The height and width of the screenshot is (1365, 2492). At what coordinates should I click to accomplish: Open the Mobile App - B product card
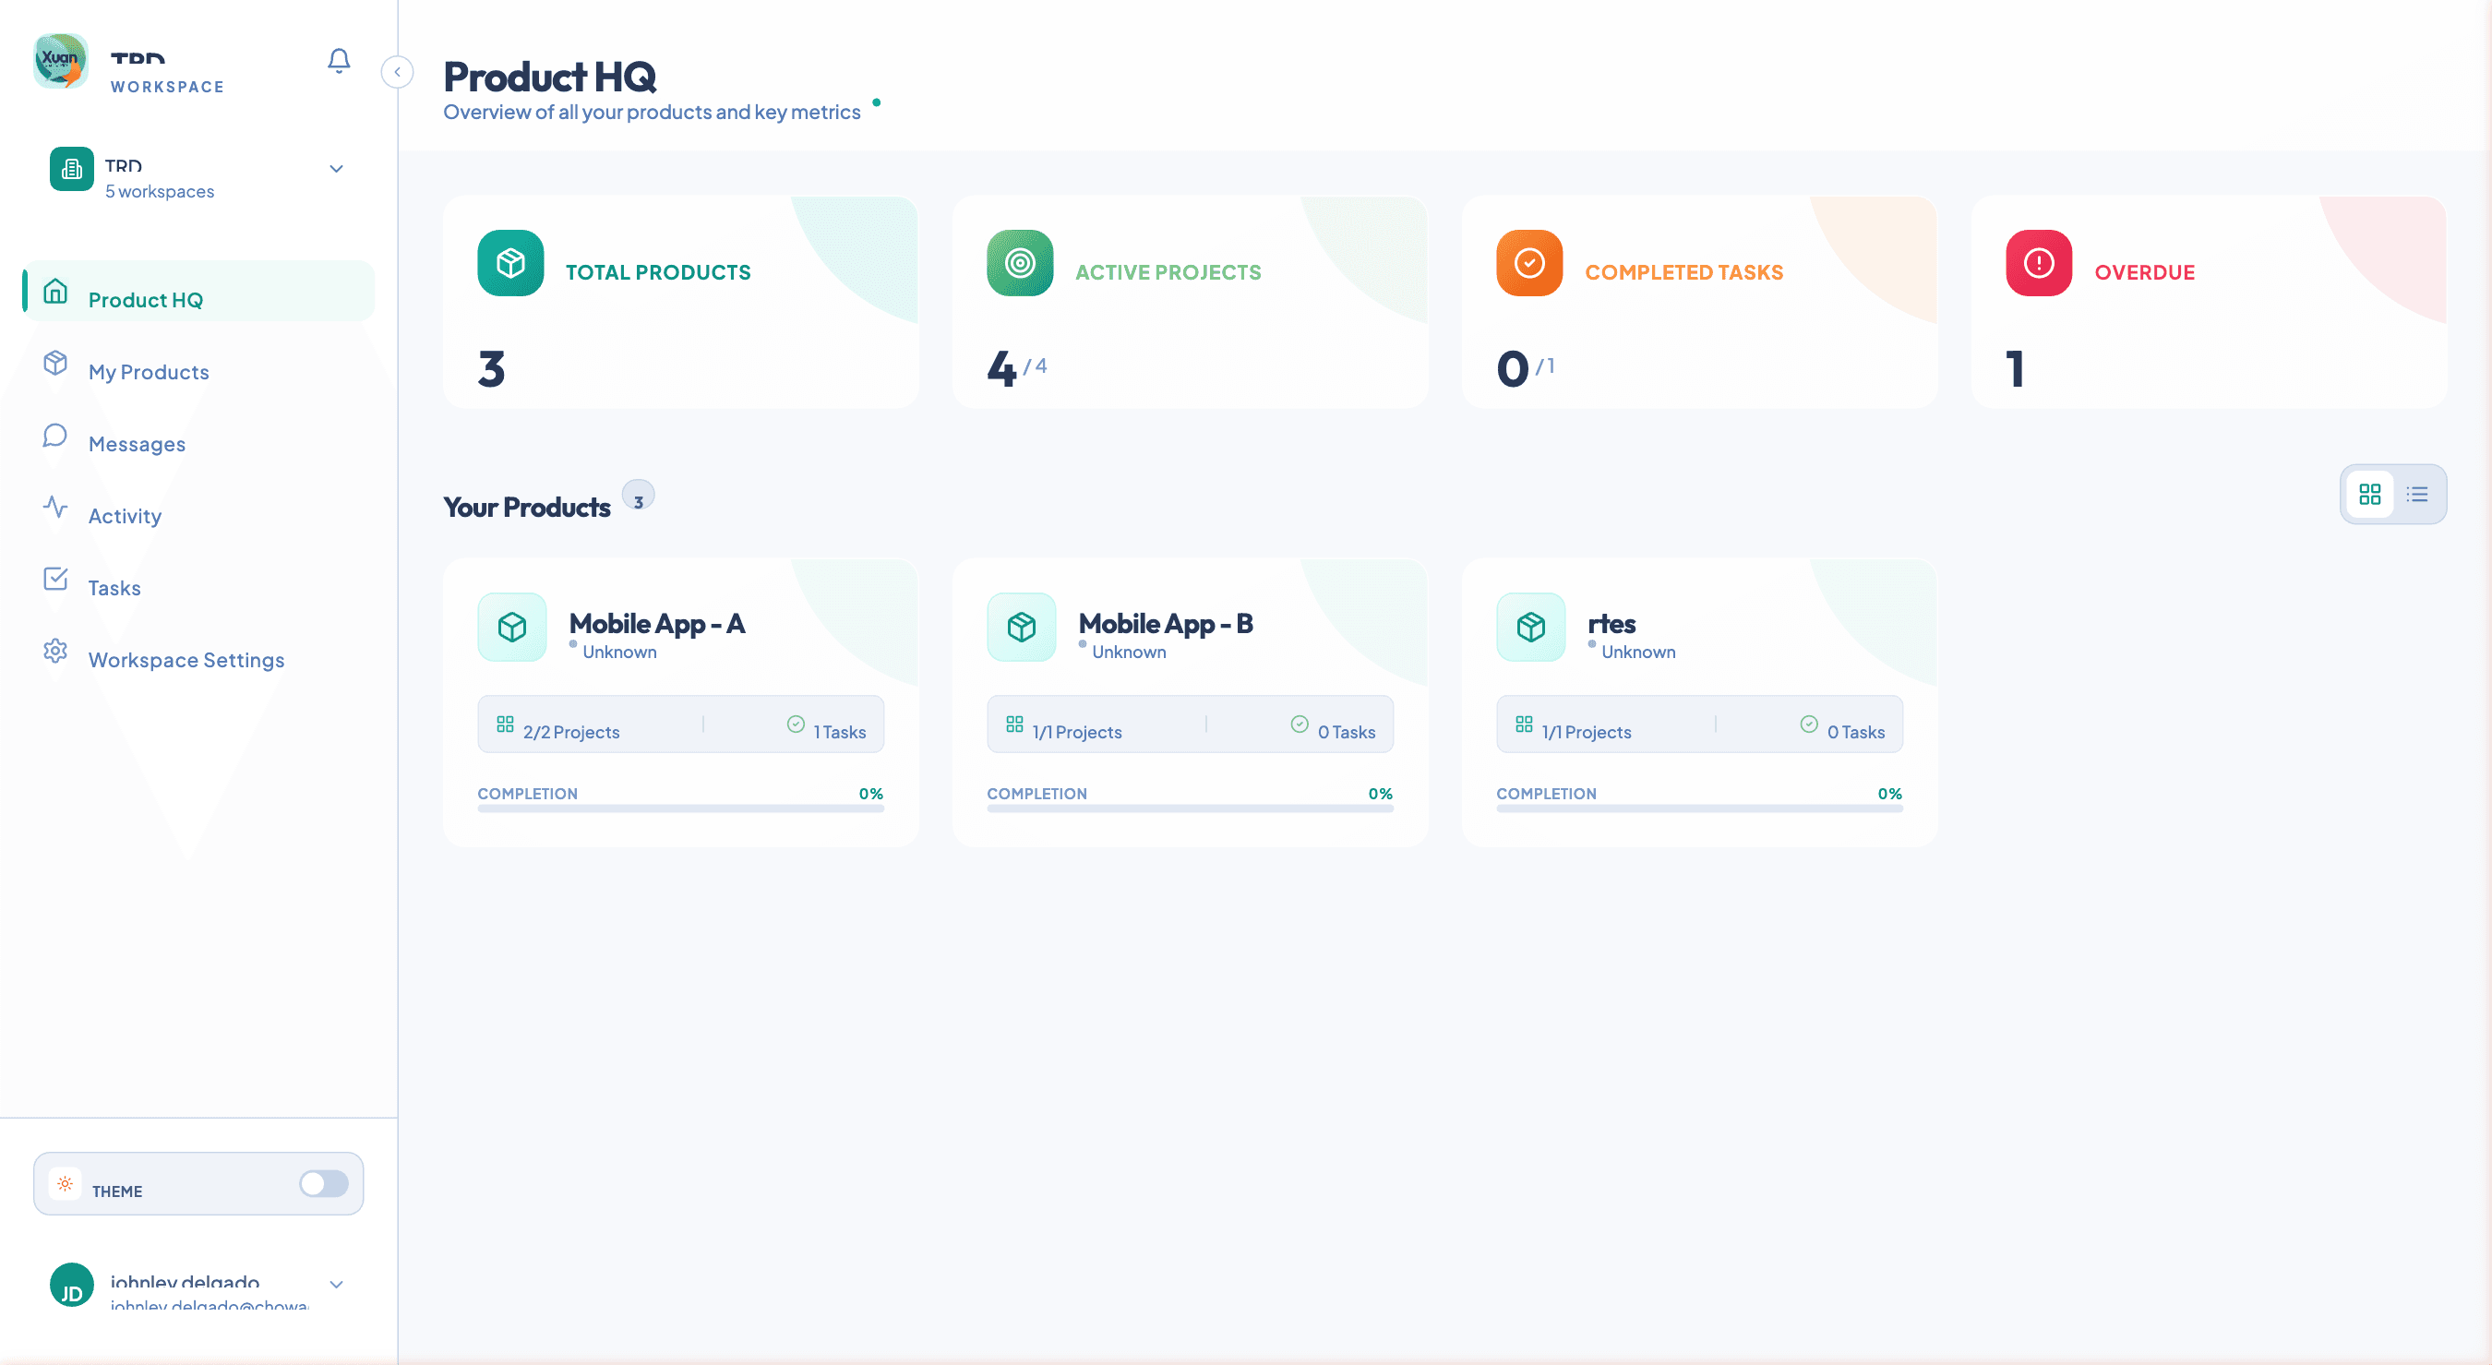point(1190,702)
